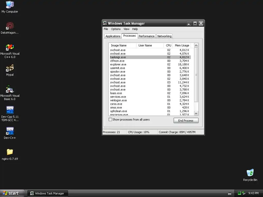Select the services.exe process
The width and height of the screenshot is (263, 197).
click(x=150, y=97)
